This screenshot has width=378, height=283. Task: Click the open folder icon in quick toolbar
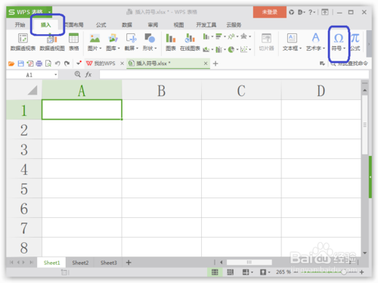11,64
